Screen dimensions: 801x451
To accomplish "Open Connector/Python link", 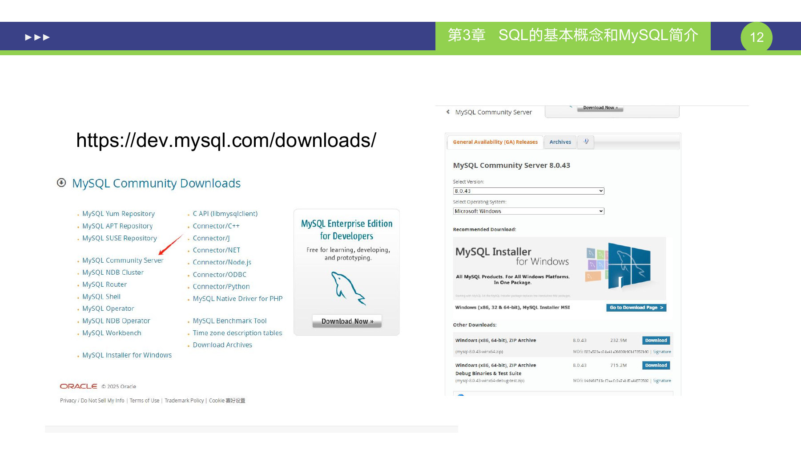I will 221,287.
